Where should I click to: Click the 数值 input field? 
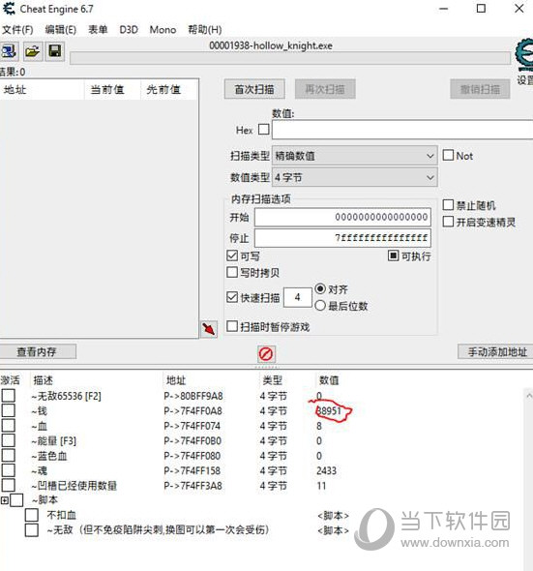tap(402, 130)
